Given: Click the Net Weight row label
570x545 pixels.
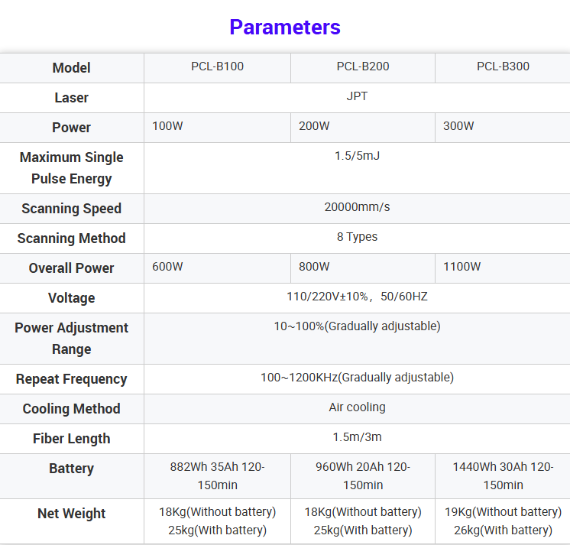Looking at the screenshot, I should (x=72, y=514).
